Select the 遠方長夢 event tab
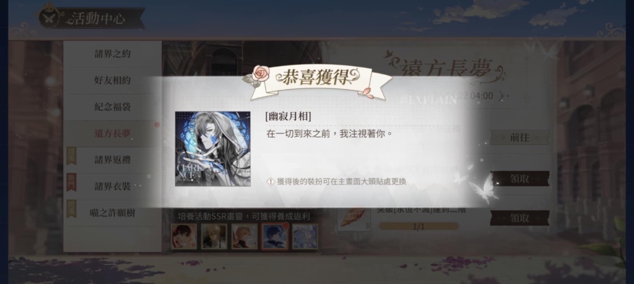The image size is (634, 284). click(113, 133)
